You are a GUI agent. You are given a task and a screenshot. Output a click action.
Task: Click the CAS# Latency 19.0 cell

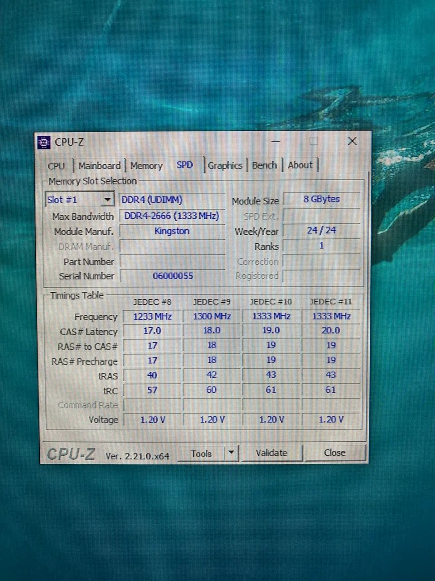click(271, 330)
